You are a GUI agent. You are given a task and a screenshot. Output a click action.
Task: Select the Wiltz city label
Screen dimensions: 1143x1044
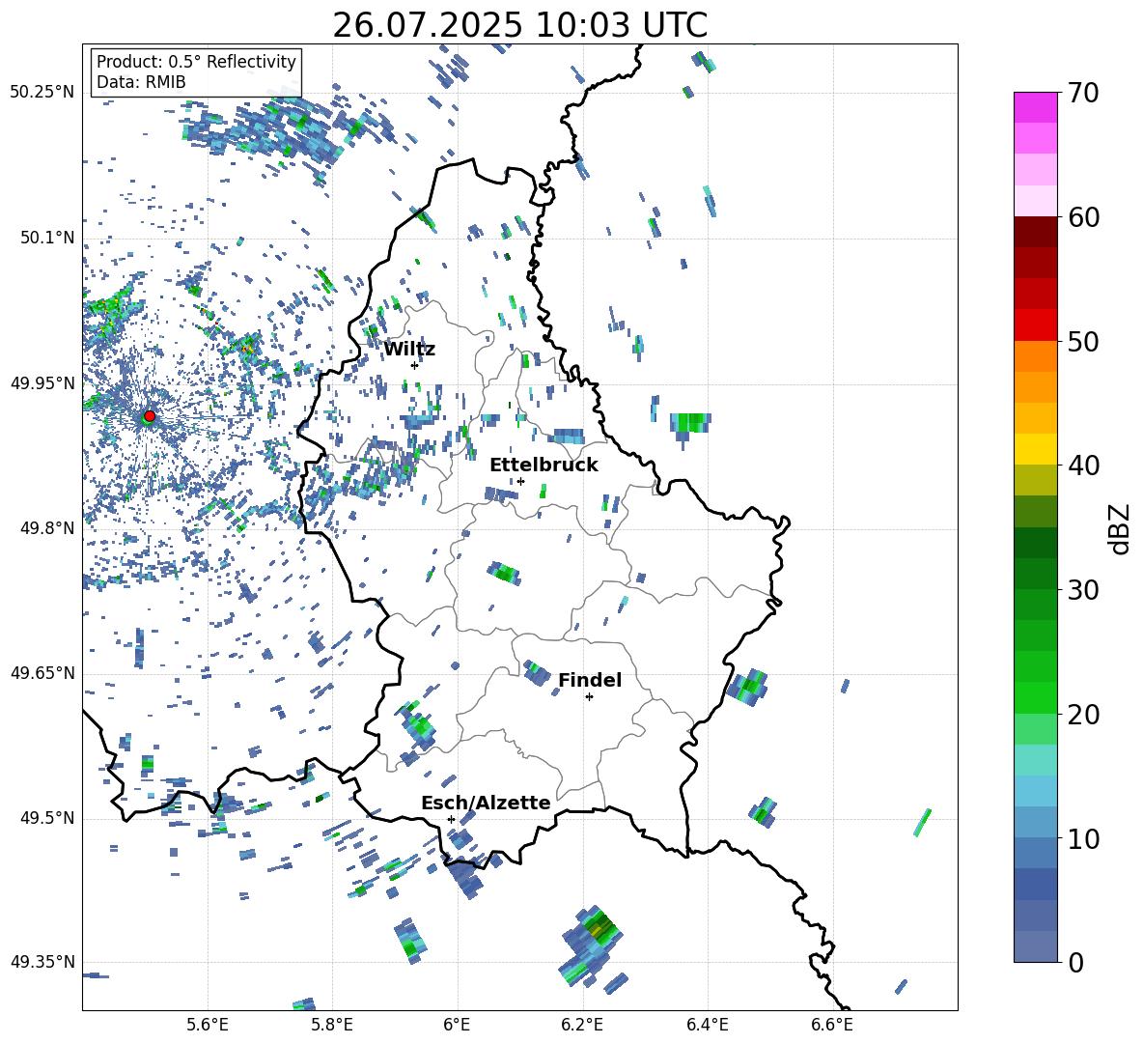409,350
